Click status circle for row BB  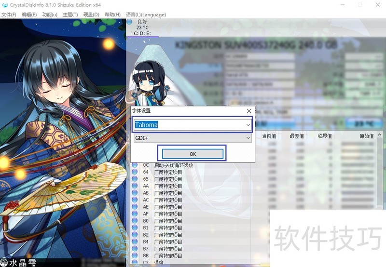(135, 256)
